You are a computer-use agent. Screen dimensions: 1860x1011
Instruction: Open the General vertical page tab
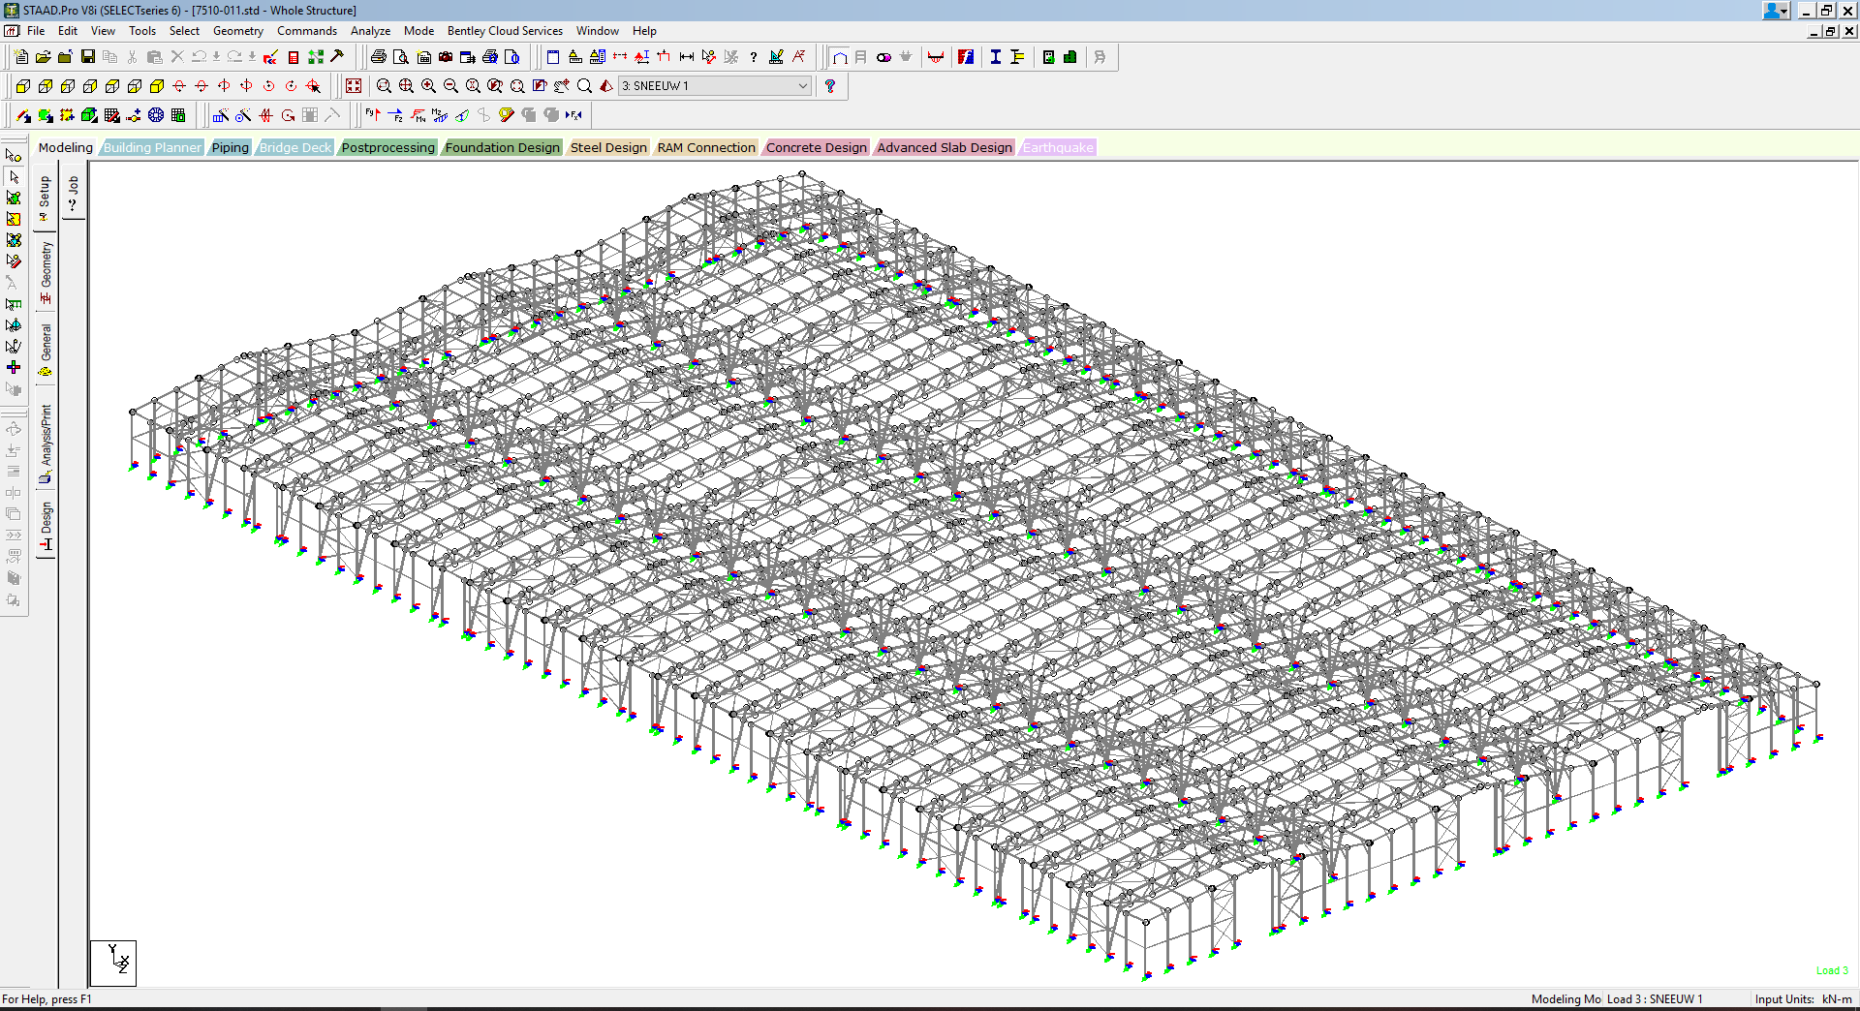45,350
